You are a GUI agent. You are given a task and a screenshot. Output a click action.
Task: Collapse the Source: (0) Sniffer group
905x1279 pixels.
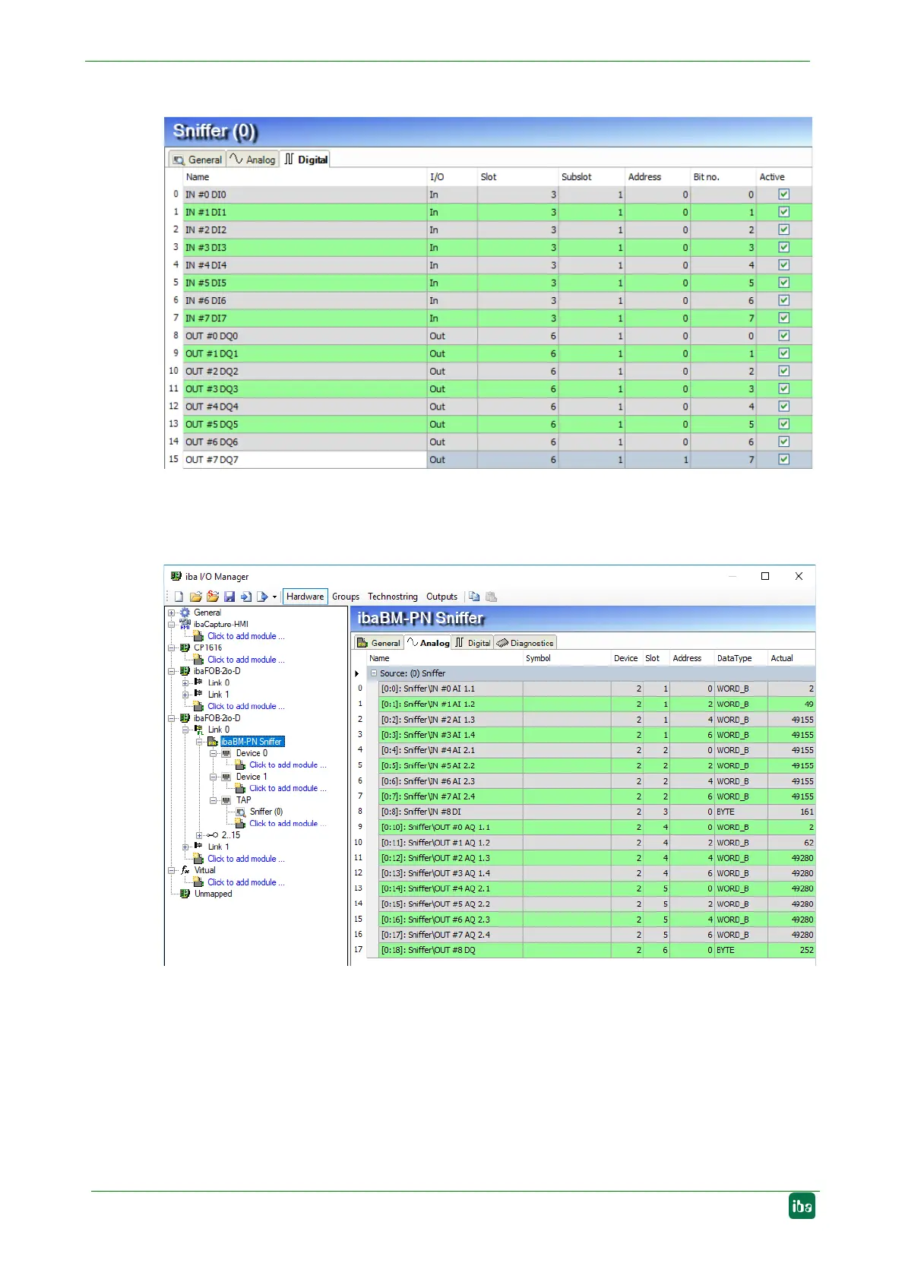click(373, 673)
